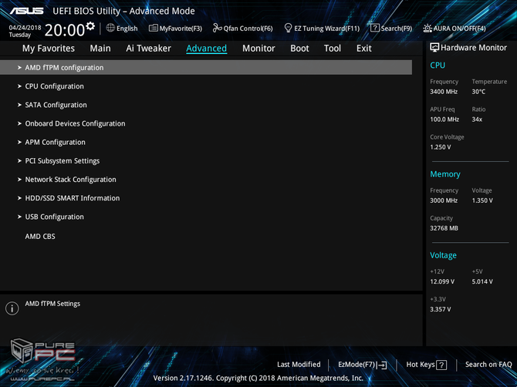Image resolution: width=517 pixels, height=387 pixels.
Task: Open Search(F9) label
Action: point(397,29)
